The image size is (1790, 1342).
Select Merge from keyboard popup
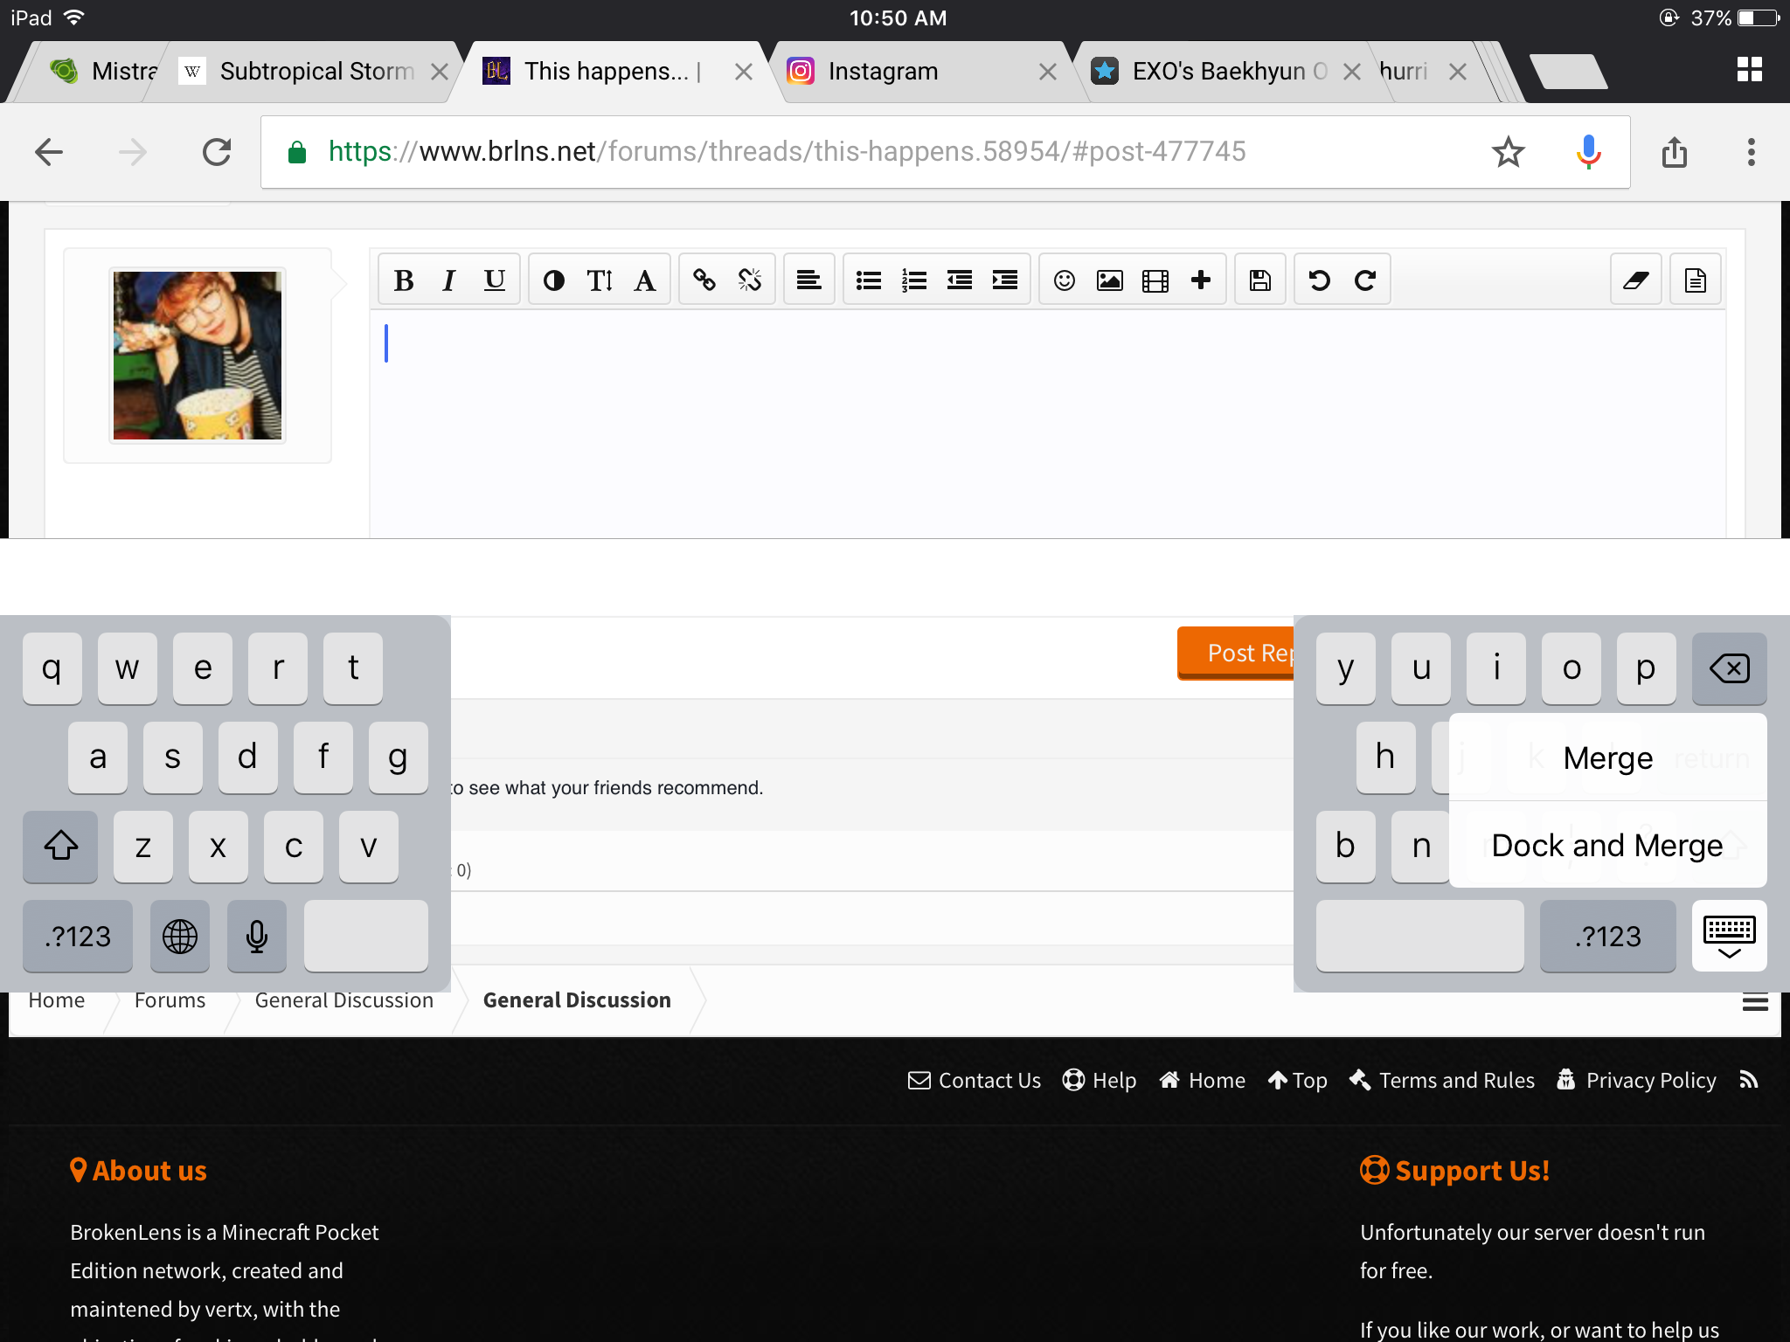click(x=1608, y=757)
